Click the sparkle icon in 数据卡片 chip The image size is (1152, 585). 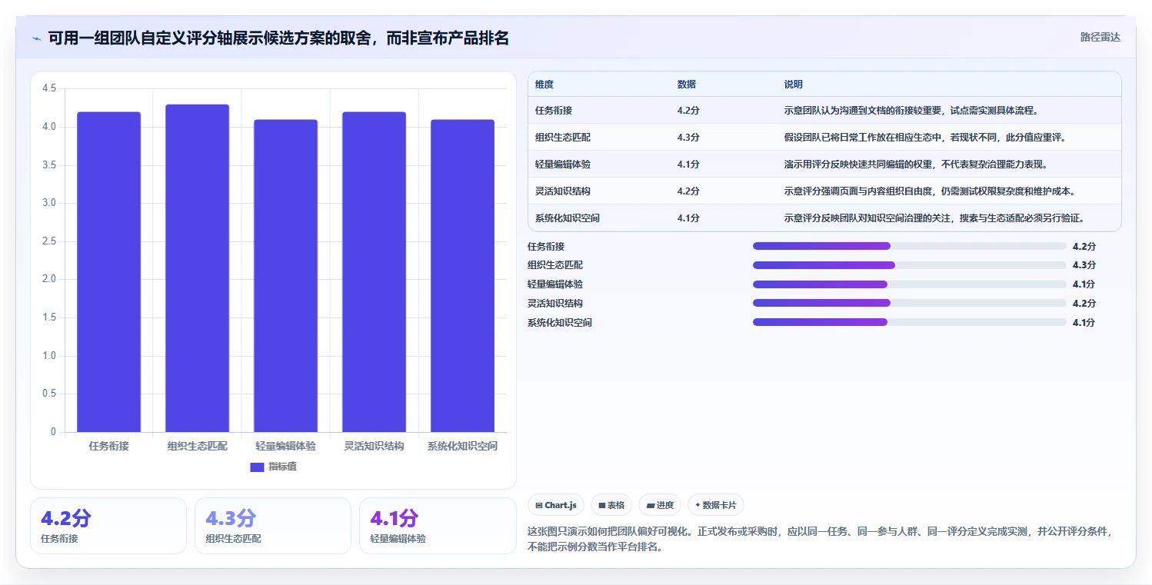[x=698, y=505]
